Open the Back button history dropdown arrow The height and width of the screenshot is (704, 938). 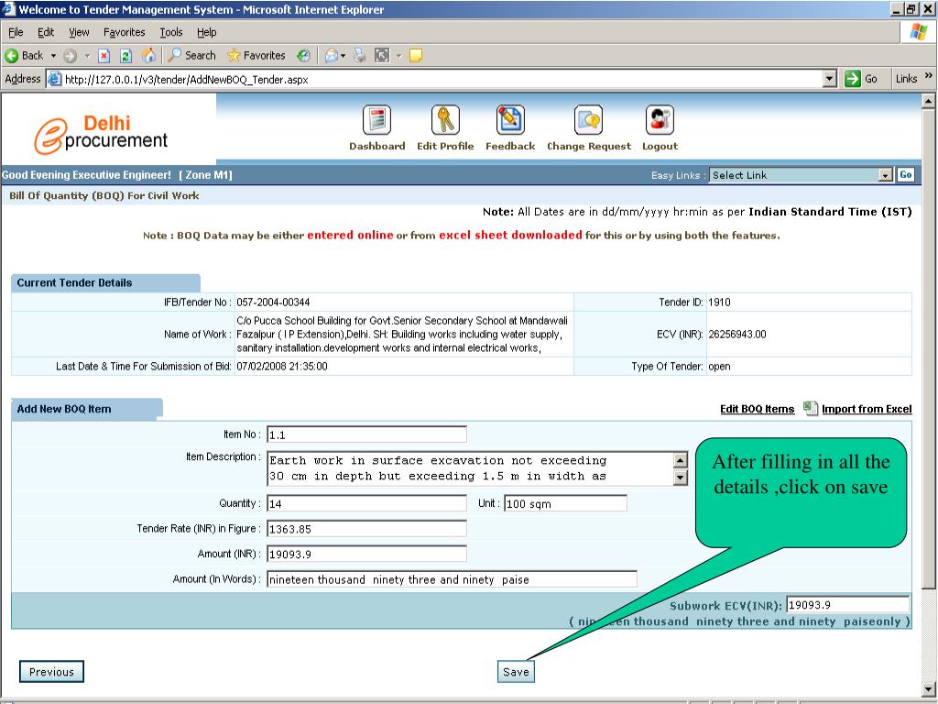point(53,56)
